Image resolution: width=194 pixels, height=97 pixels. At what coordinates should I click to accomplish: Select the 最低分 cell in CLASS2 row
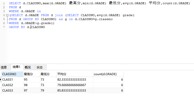(48, 85)
